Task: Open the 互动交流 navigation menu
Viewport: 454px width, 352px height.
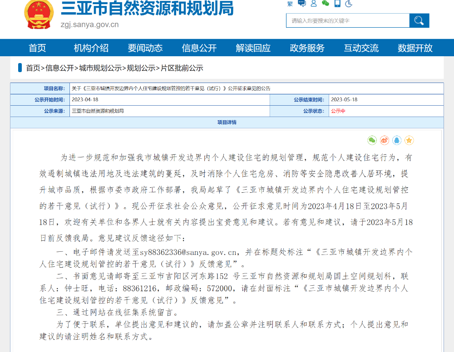Action: tap(361, 48)
